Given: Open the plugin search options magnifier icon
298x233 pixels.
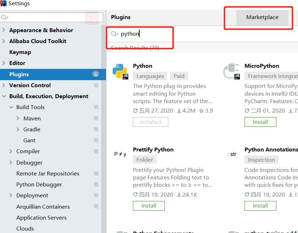Looking at the screenshot, I should pos(114,34).
